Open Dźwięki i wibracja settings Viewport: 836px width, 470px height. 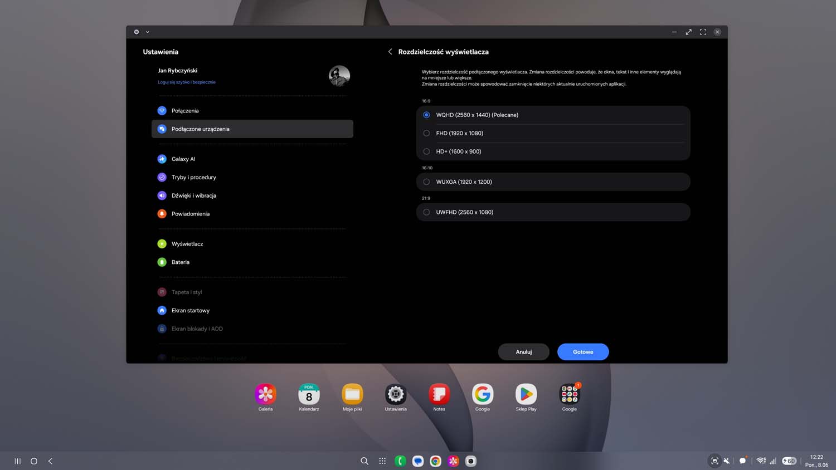(x=252, y=195)
